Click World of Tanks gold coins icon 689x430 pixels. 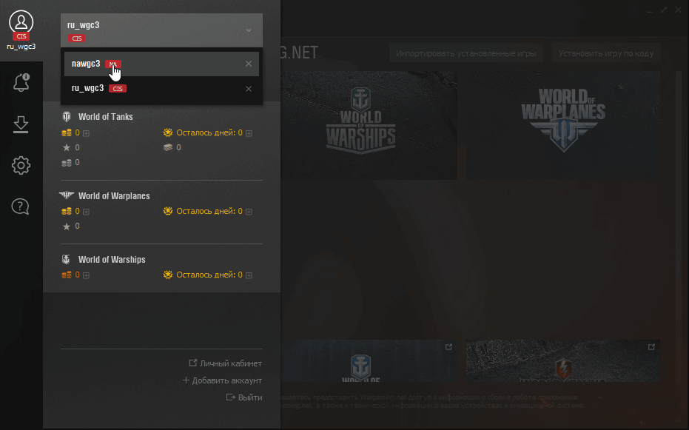pos(67,132)
